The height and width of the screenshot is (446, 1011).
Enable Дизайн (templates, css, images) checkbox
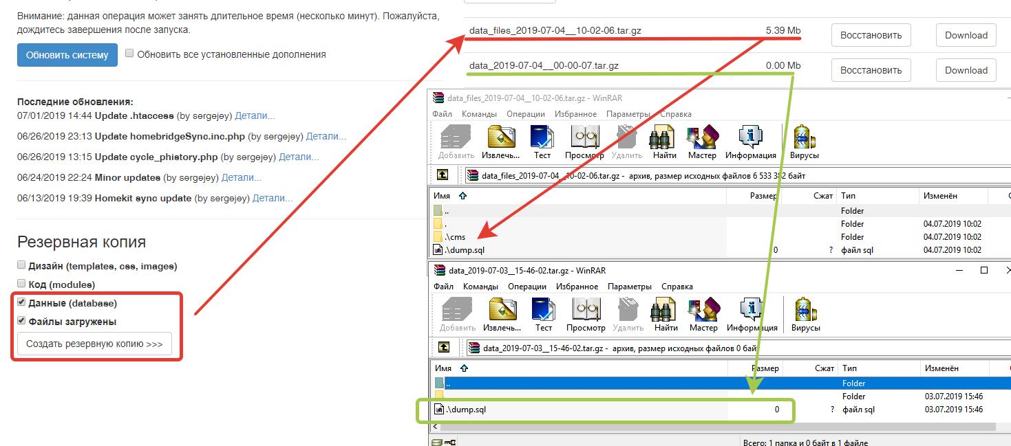[21, 265]
